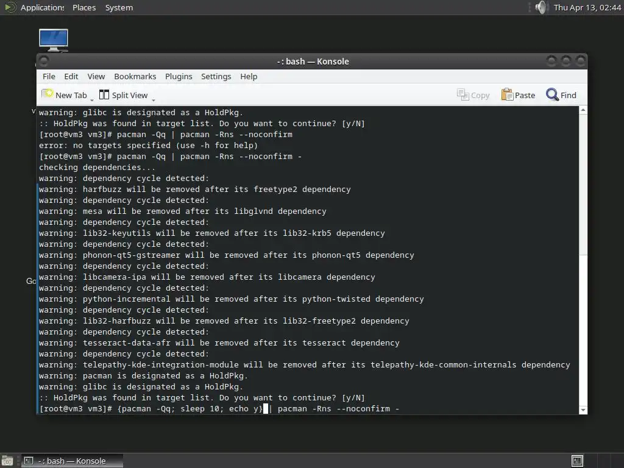Image resolution: width=624 pixels, height=468 pixels.
Task: Click the command line with sleep 10
Action: coord(219,409)
